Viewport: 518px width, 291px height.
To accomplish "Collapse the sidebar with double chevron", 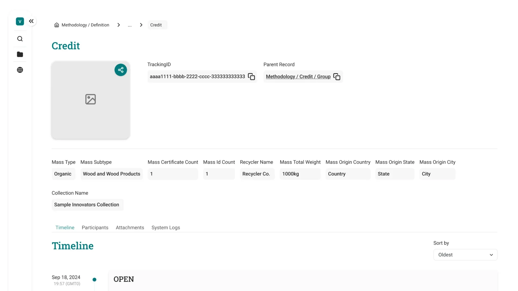I will pyautogui.click(x=31, y=21).
